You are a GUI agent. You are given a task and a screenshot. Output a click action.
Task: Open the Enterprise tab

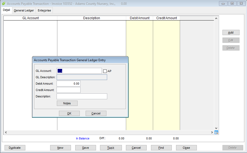(44, 10)
